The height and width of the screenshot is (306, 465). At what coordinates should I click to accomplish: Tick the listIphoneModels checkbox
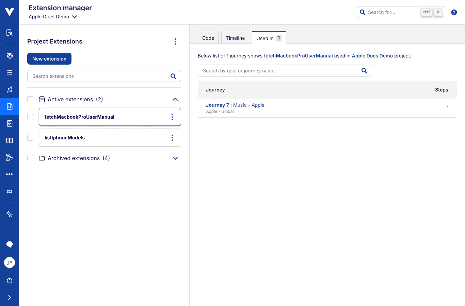click(x=30, y=138)
